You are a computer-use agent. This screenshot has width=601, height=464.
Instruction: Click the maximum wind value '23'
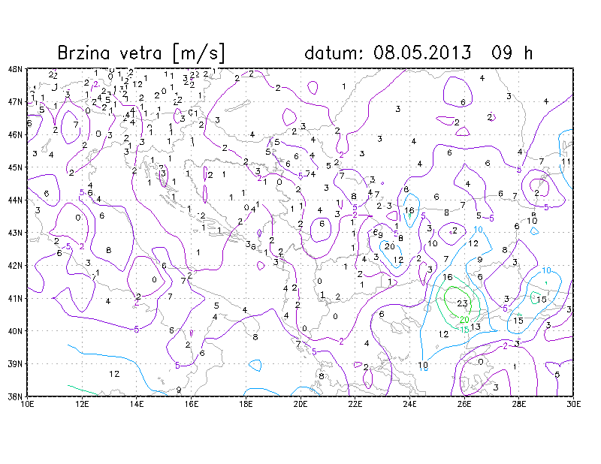[463, 303]
